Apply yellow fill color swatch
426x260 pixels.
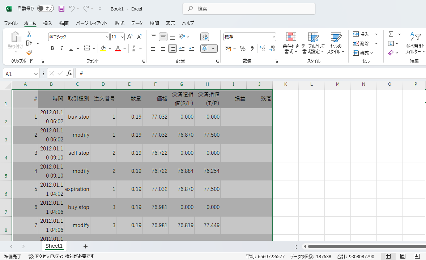[103, 48]
